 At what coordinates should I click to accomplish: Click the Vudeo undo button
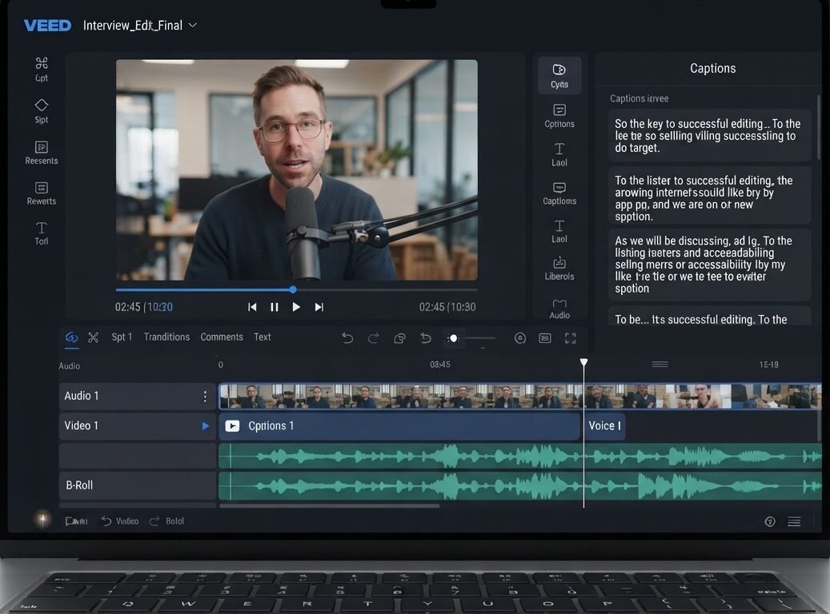point(120,521)
